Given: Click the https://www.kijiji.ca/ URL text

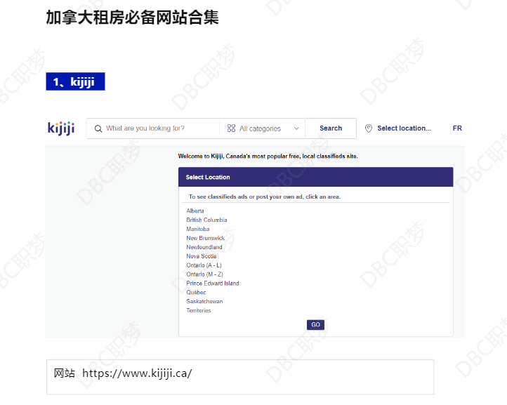Looking at the screenshot, I should [137, 373].
